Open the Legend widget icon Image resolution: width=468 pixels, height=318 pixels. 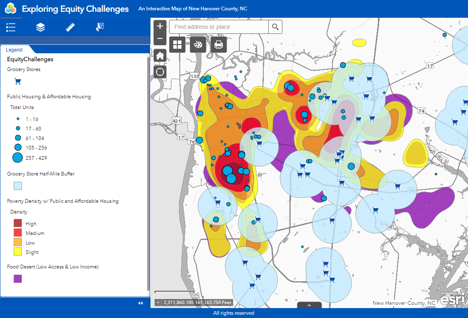point(11,27)
